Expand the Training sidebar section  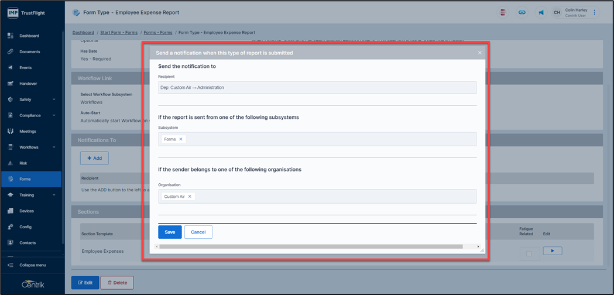[x=54, y=195]
